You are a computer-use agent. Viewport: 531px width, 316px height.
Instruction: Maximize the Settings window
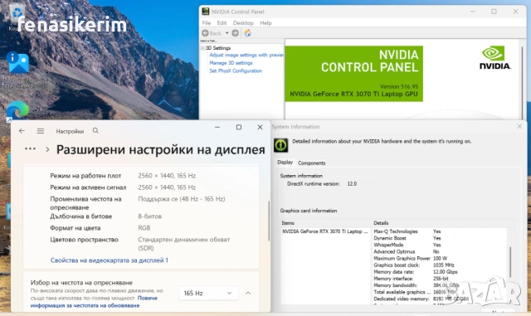[x=239, y=128]
